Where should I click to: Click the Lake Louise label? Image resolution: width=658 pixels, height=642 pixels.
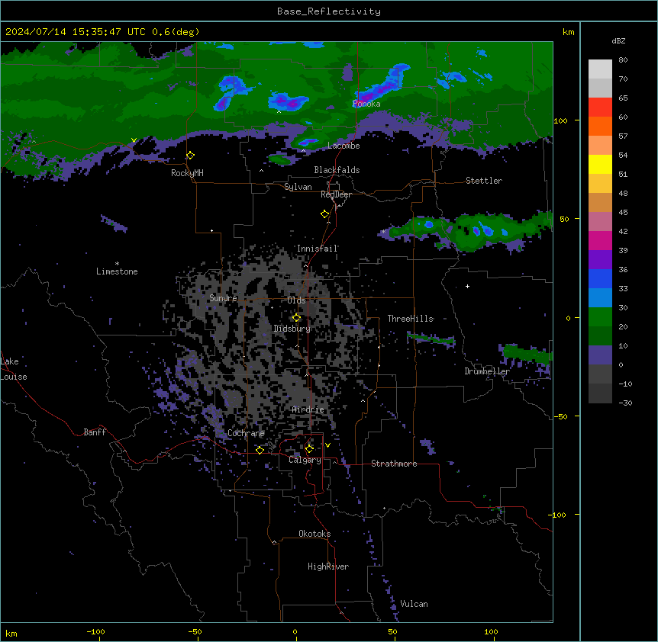coord(13,369)
